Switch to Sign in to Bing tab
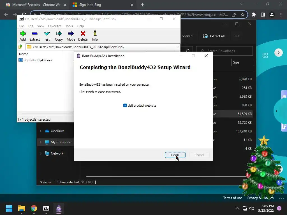Viewport: 287px width, 215px height. click(103, 5)
